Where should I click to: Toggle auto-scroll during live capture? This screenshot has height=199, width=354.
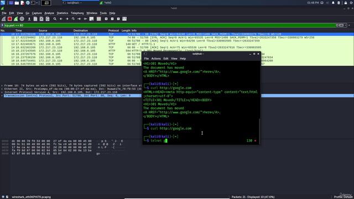point(91,19)
